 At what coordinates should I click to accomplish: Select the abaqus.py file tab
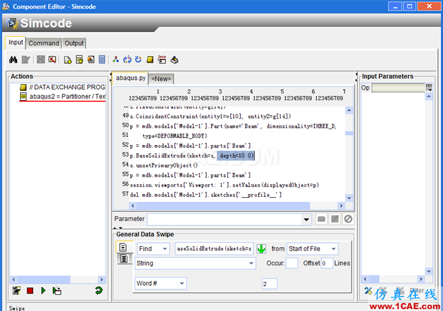131,78
